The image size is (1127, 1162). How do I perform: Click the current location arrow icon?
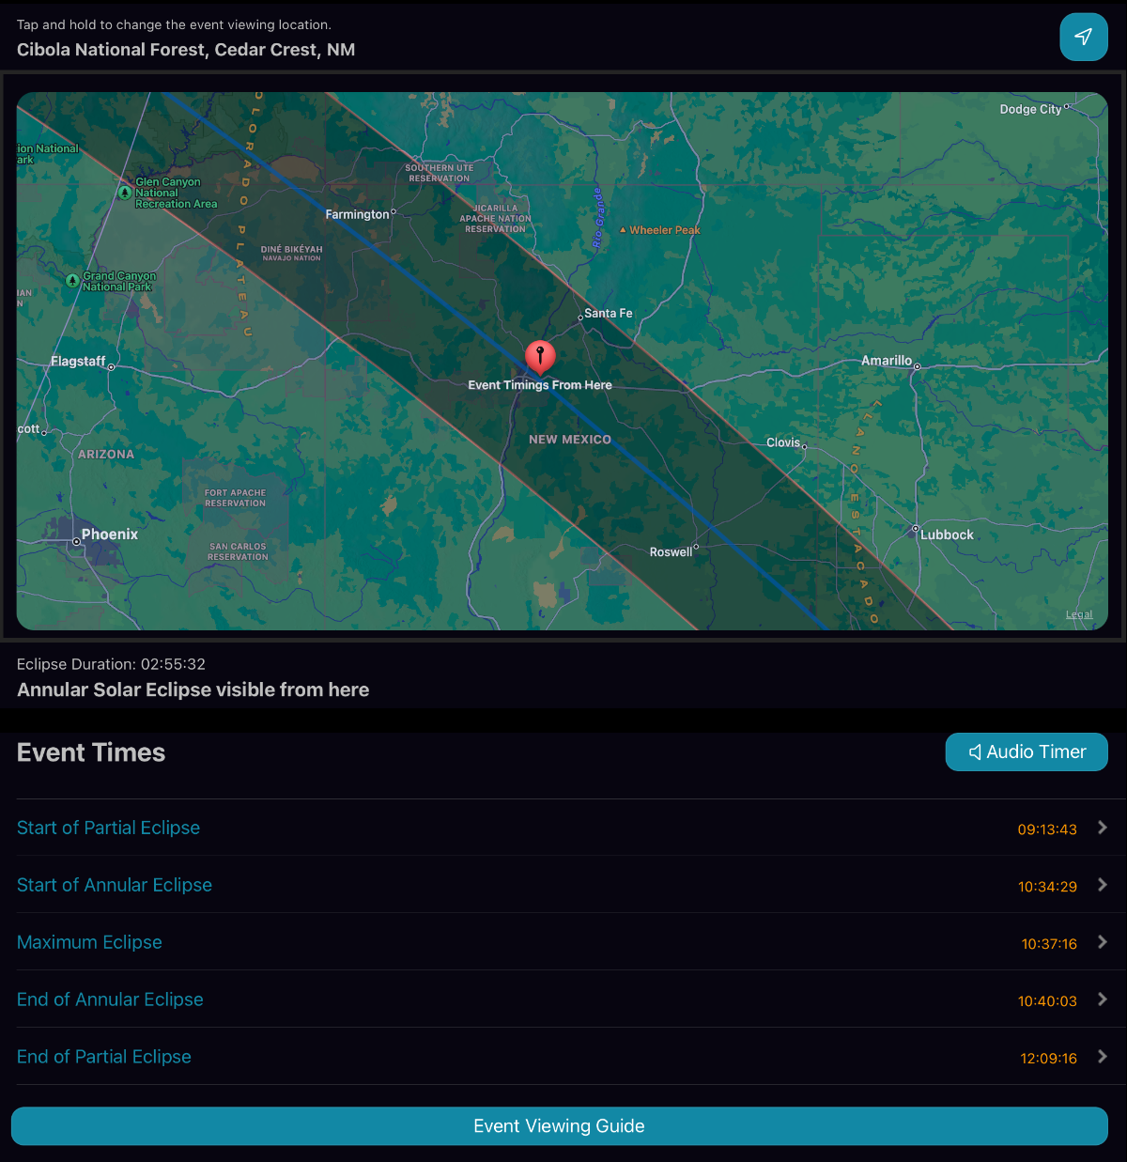tap(1084, 37)
